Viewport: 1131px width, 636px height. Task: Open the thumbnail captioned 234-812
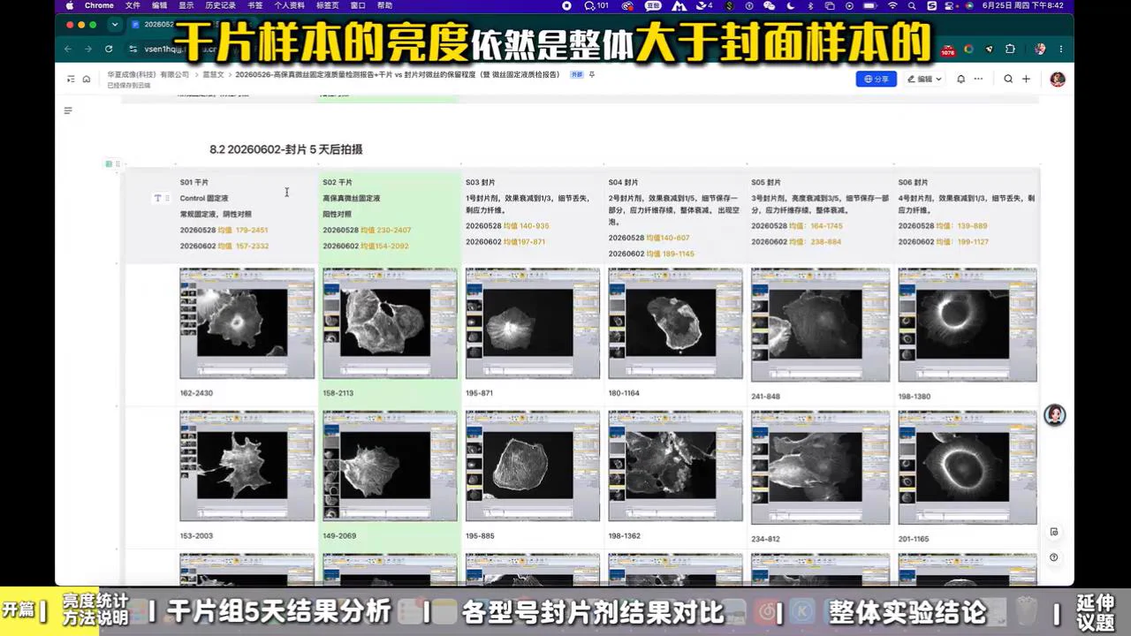click(x=820, y=467)
